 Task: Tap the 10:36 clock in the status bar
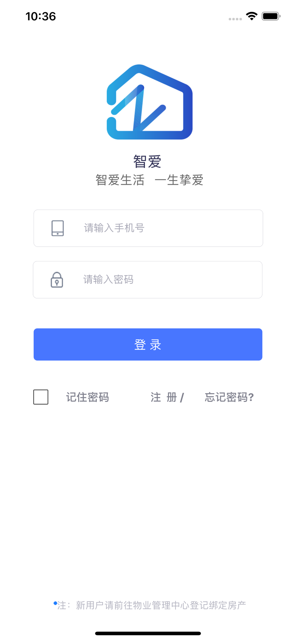(41, 16)
